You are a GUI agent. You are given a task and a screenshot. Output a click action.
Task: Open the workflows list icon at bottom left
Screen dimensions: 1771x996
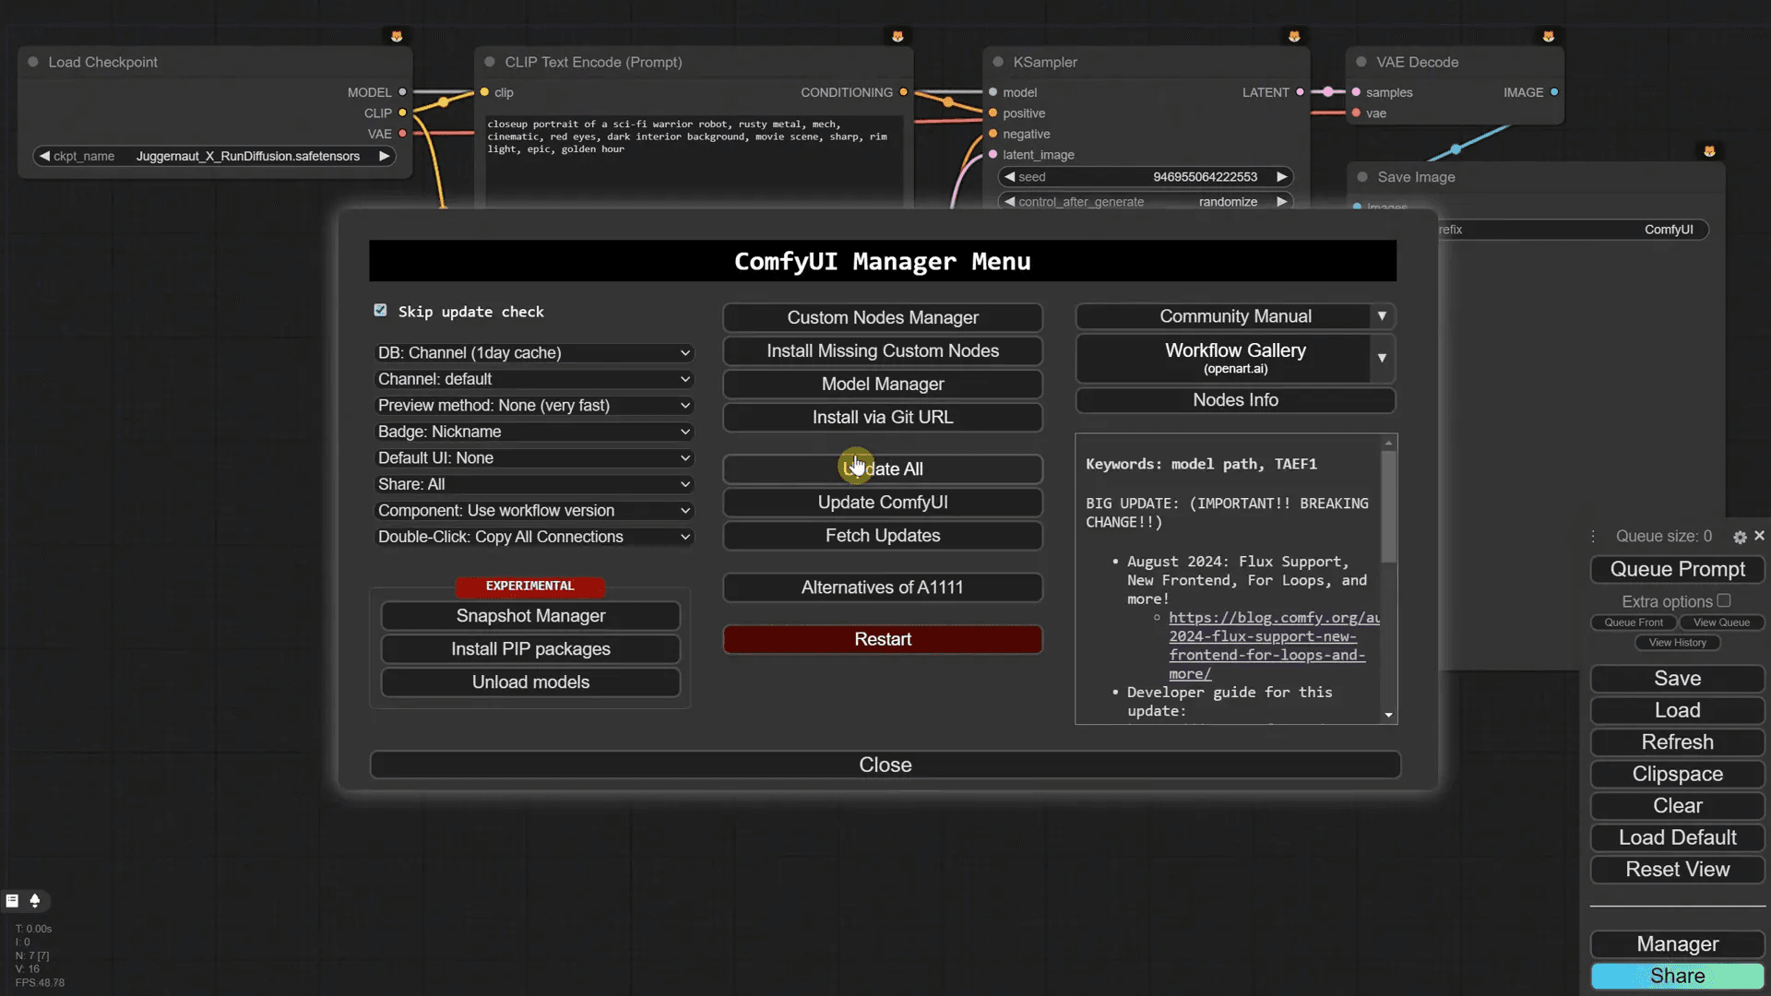[12, 901]
